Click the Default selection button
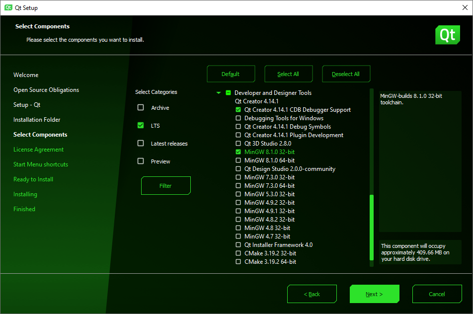This screenshot has width=473, height=314. click(x=231, y=74)
